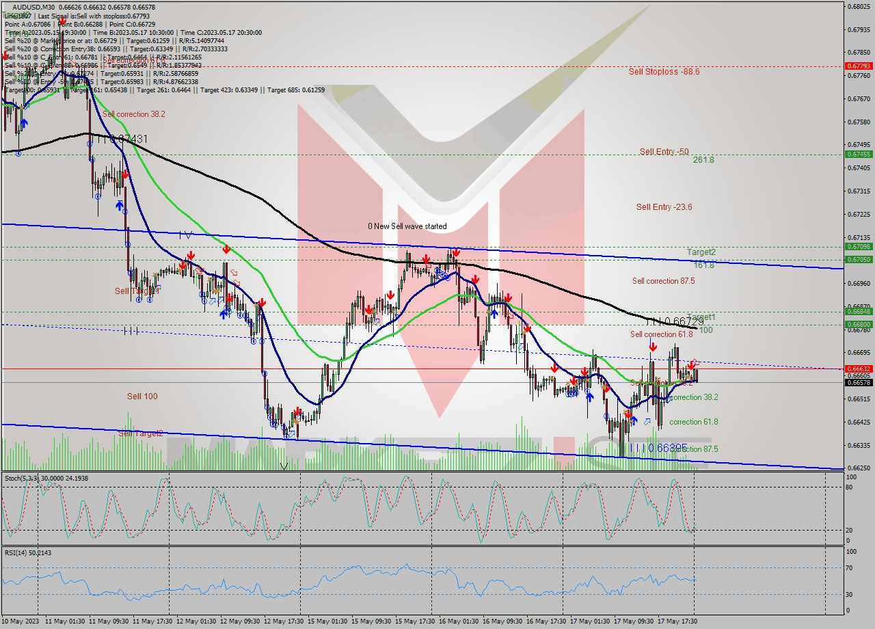Screen dimensions: 875x629
Task: Select the blue wave label '0.66395'
Action: pyautogui.click(x=667, y=447)
